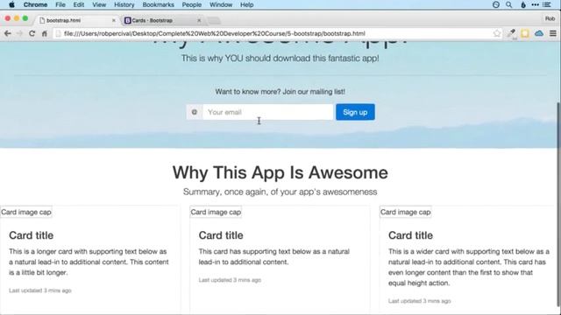561x315 pixels.
Task: Click the three-dots status icon in the menu bar
Action: pyautogui.click(x=536, y=4)
